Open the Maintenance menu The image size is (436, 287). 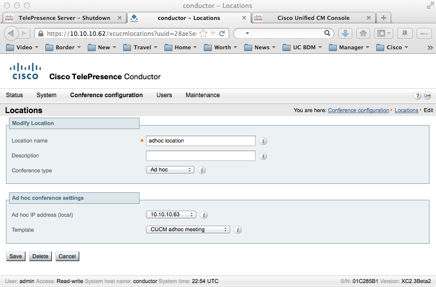[x=203, y=95]
